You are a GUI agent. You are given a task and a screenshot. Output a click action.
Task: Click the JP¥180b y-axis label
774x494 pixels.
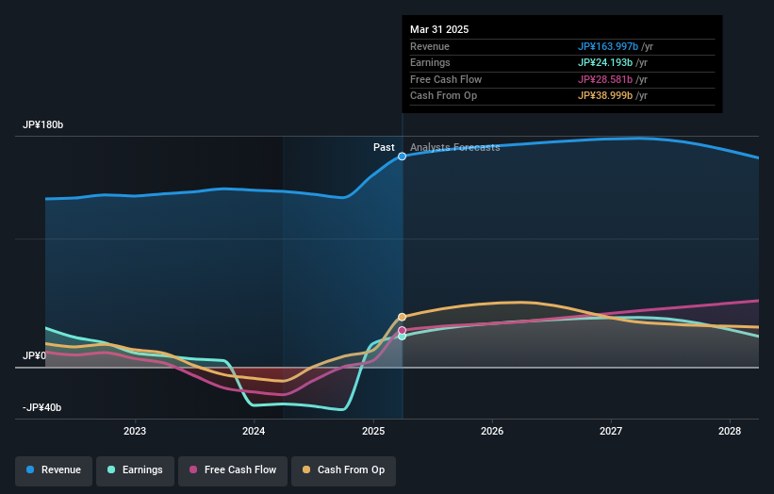pos(43,124)
